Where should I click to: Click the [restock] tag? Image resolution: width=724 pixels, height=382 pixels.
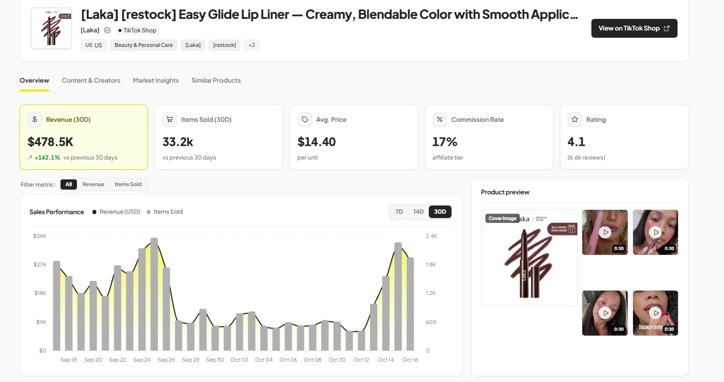(225, 45)
